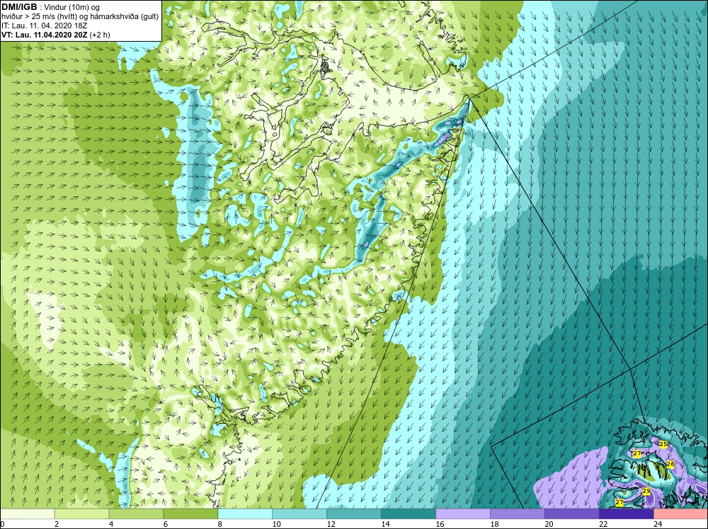Viewport: 708px width, 529px height.
Task: Click the legend scale value '16'
Action: point(440,524)
